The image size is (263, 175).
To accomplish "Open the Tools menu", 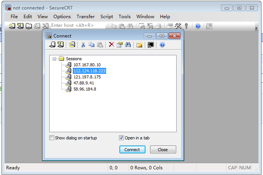I will point(125,17).
